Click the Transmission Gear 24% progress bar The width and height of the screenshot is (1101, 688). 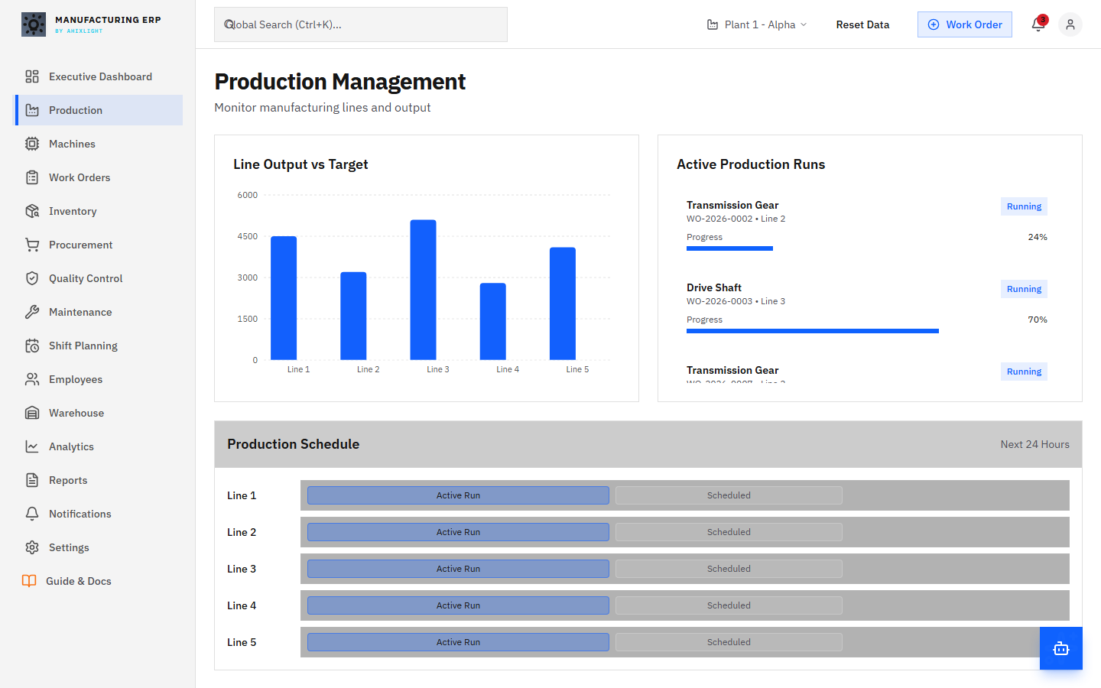click(729, 248)
